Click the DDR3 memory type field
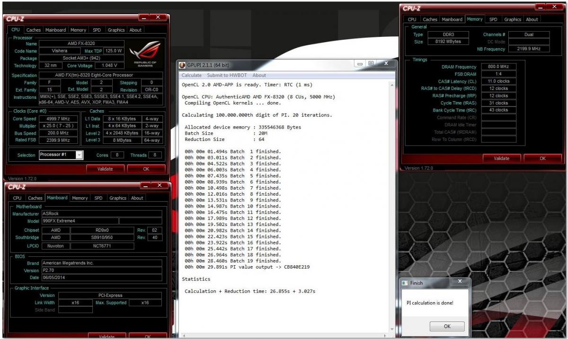568x339 pixels. coord(448,35)
